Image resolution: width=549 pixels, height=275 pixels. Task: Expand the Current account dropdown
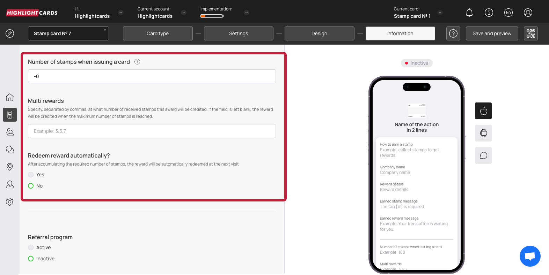click(184, 13)
